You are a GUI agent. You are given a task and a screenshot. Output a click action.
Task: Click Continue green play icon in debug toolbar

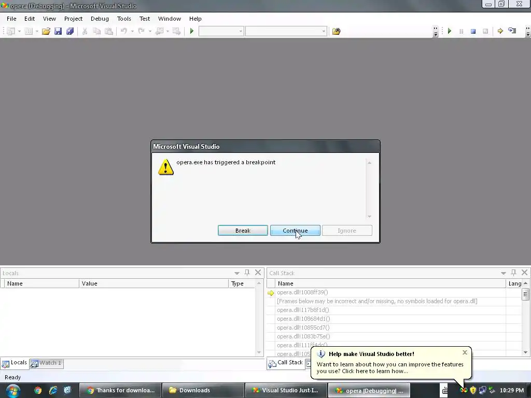[450, 31]
